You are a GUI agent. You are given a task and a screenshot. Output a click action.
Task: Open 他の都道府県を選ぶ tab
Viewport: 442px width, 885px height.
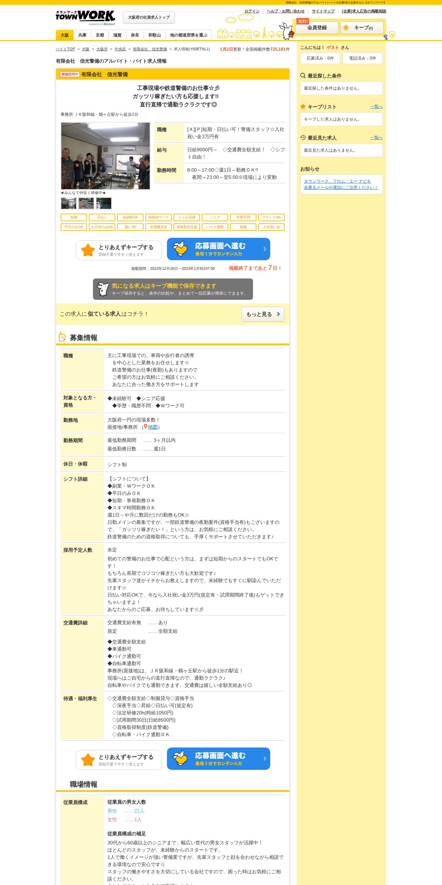tap(189, 35)
